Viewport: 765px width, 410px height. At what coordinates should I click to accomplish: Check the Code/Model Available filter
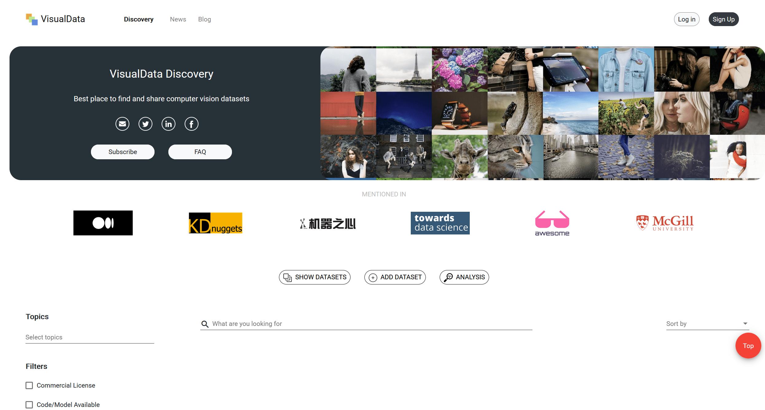(29, 405)
